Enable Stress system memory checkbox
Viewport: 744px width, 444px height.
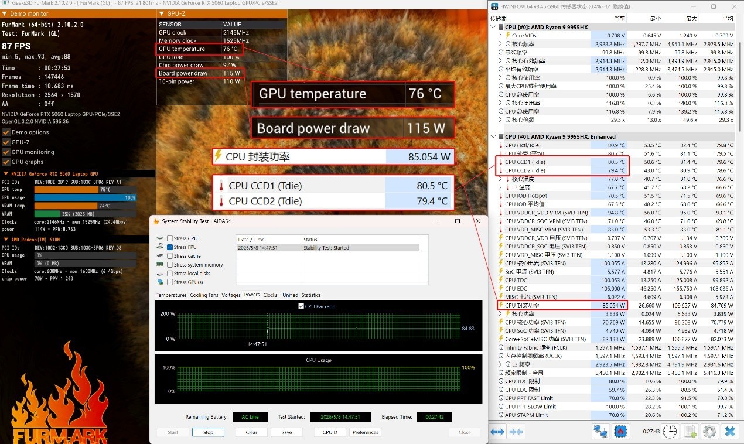tap(170, 265)
